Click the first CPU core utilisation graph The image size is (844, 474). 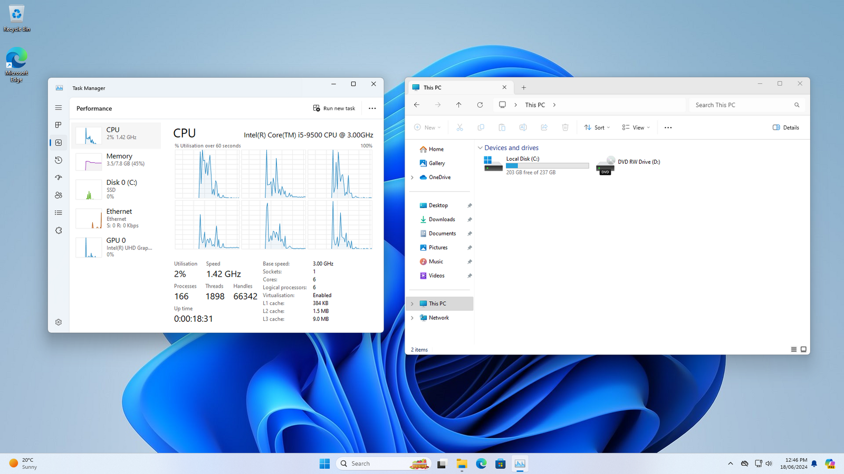point(207,174)
